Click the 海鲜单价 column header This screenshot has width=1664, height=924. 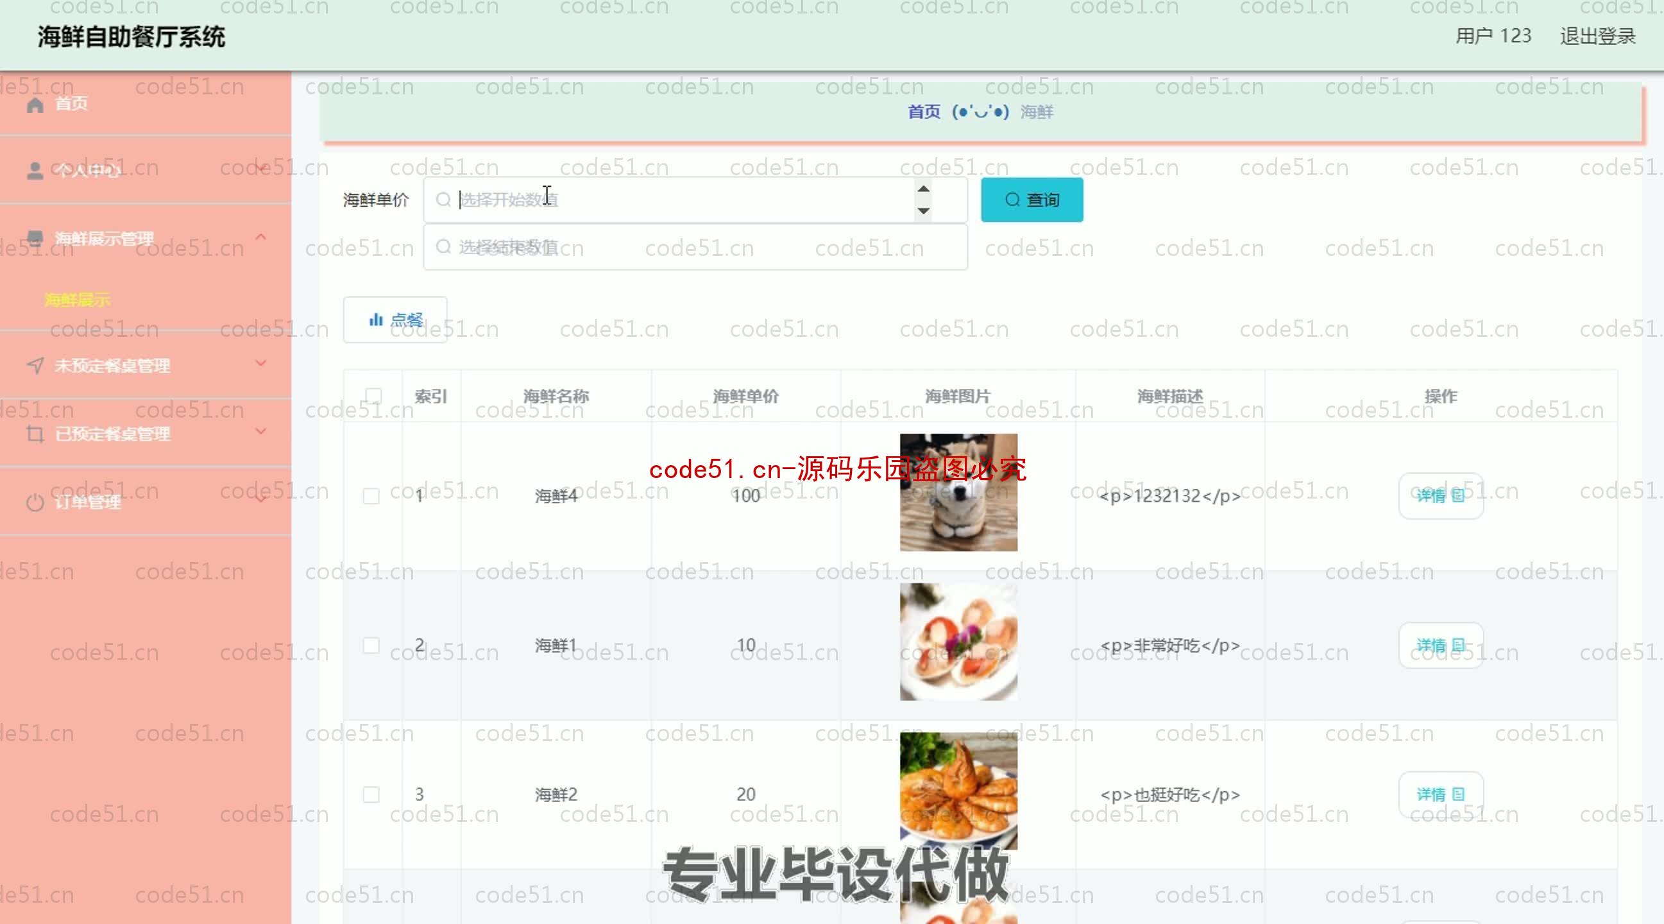(746, 396)
